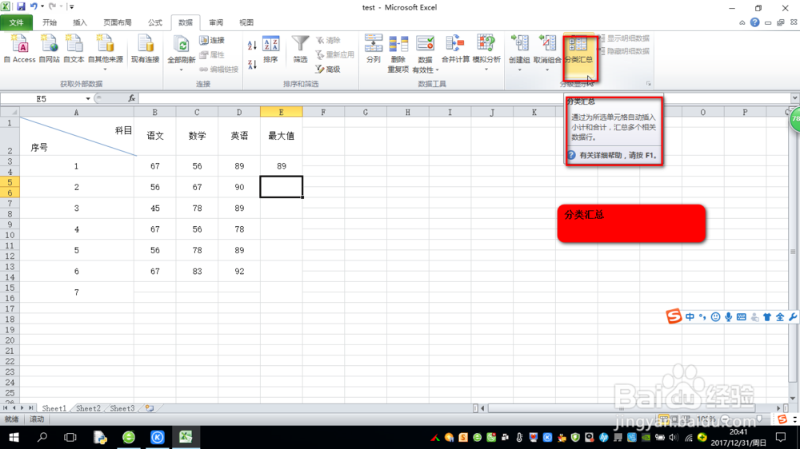Screen dimensions: 800x449
Task: Open Ungroup (取消组合) dropdown arrow
Action: coord(547,69)
